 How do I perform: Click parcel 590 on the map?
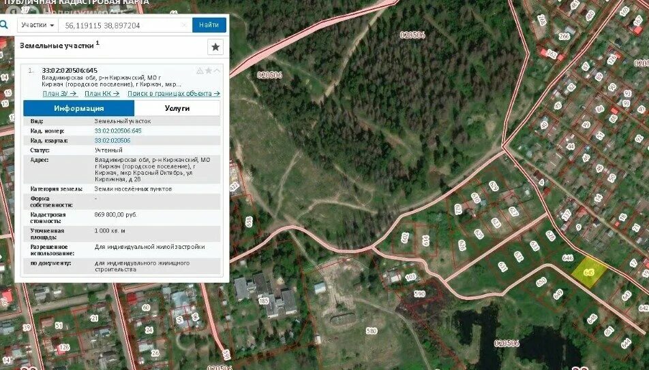tap(419, 294)
